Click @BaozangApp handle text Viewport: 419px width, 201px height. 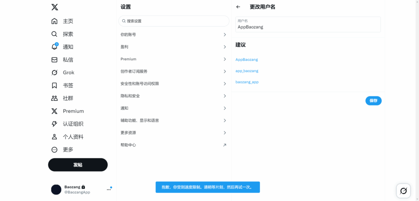[x=77, y=192]
